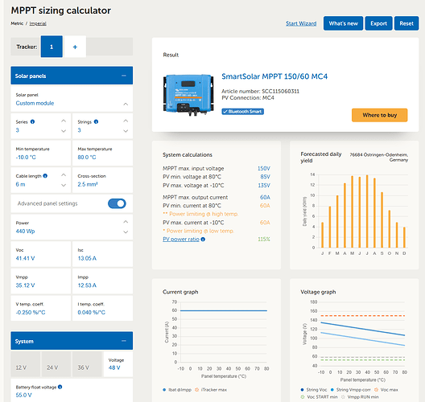Screen dimensions: 425x402
Task: Edit Voc 41.41 V field
Action: click(x=41, y=254)
